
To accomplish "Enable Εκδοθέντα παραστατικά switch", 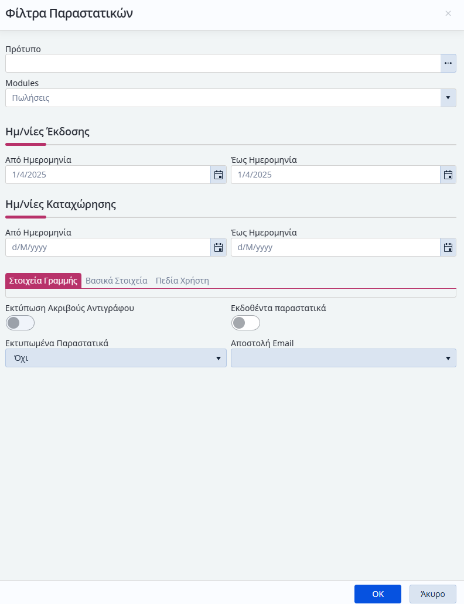I will pos(245,323).
